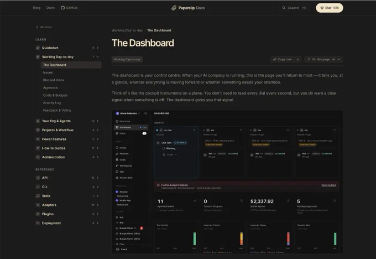The height and width of the screenshot is (259, 376).
Task: Click the On this page button
Action: [323, 59]
